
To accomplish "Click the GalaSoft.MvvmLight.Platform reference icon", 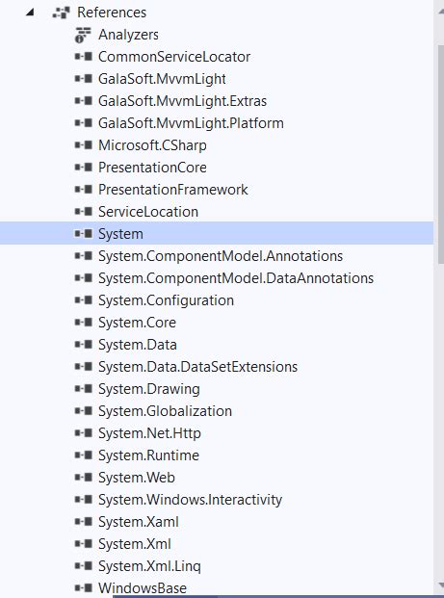I will pyautogui.click(x=84, y=123).
